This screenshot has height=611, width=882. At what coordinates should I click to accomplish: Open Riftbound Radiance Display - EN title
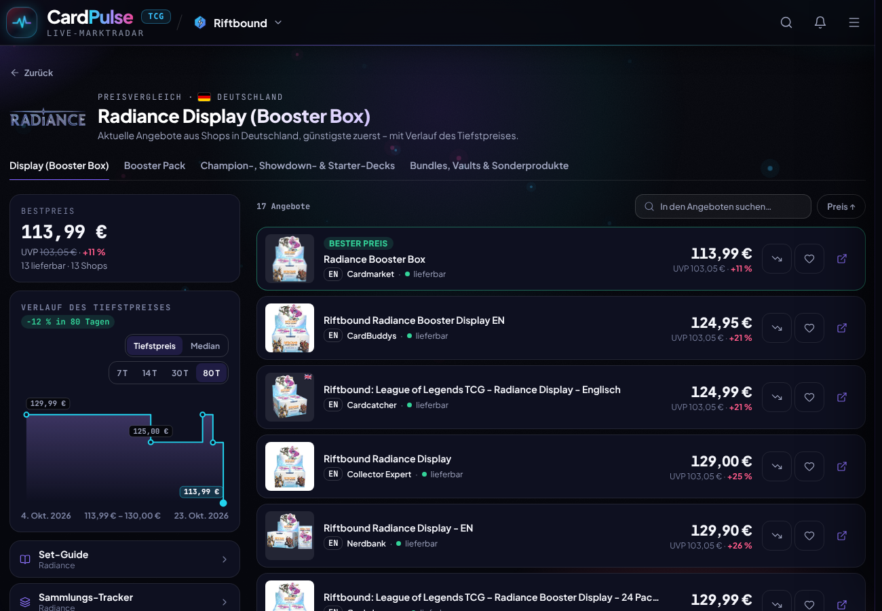pyautogui.click(x=398, y=528)
